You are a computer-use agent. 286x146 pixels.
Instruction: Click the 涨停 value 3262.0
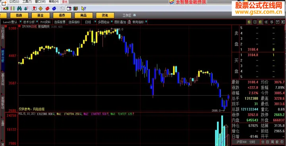pos(253,115)
